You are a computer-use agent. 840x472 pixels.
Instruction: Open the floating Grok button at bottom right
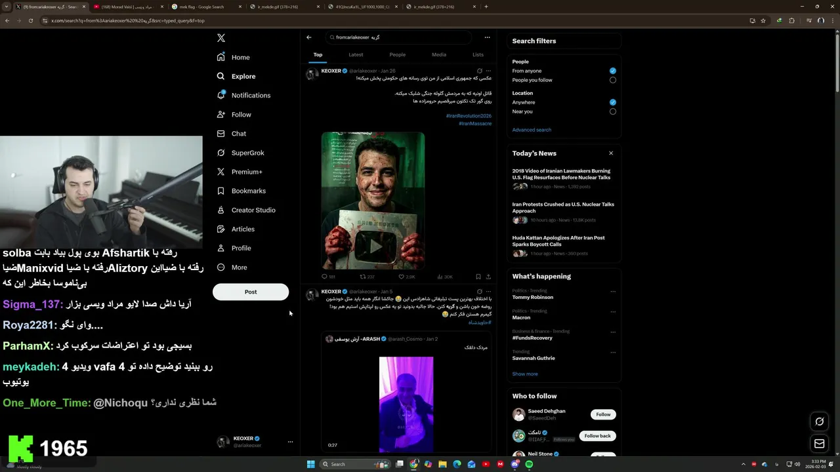tap(819, 422)
